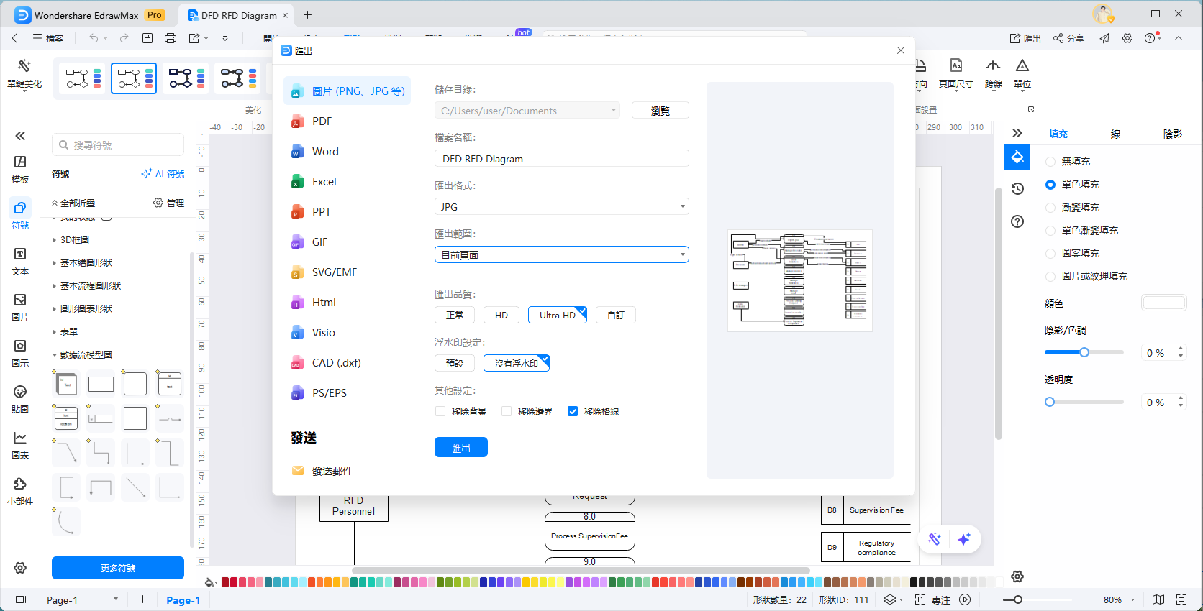Open the one-click beautify tool
The width and height of the screenshot is (1203, 611).
[x=24, y=74]
